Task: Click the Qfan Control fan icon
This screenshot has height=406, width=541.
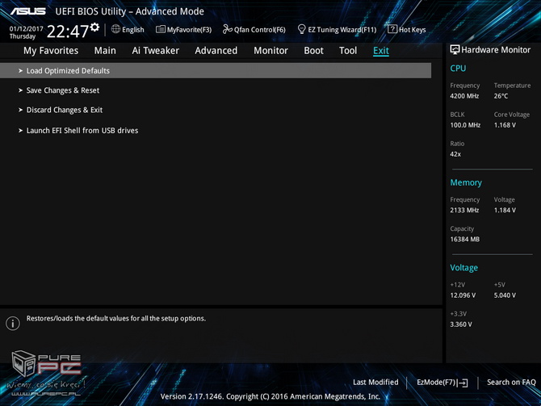Action: [x=228, y=29]
